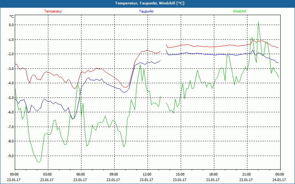The height and width of the screenshot is (184, 295).
Task: Click the "23.01.17" date beneath 18:00
Action: pos(213,180)
